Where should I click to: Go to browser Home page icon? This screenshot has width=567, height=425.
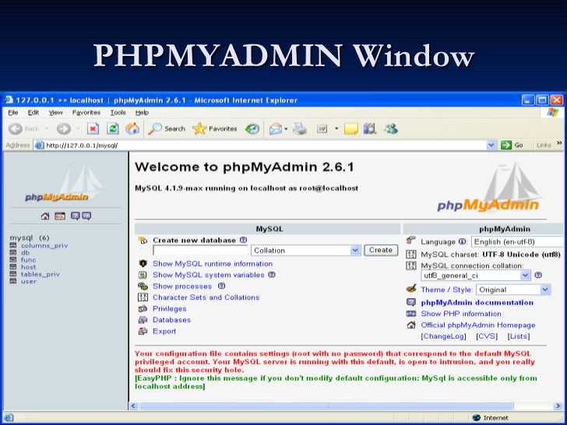pyautogui.click(x=132, y=128)
